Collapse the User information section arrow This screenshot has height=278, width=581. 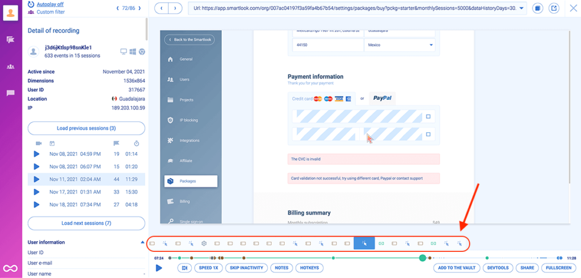pos(142,242)
